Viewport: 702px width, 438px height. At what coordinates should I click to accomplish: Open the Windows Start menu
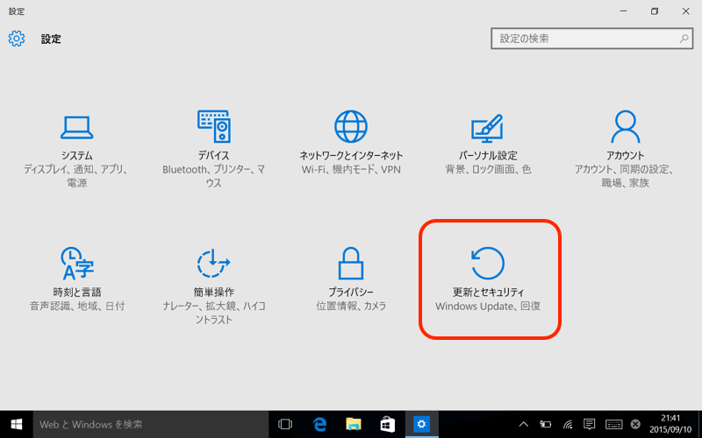(16, 424)
